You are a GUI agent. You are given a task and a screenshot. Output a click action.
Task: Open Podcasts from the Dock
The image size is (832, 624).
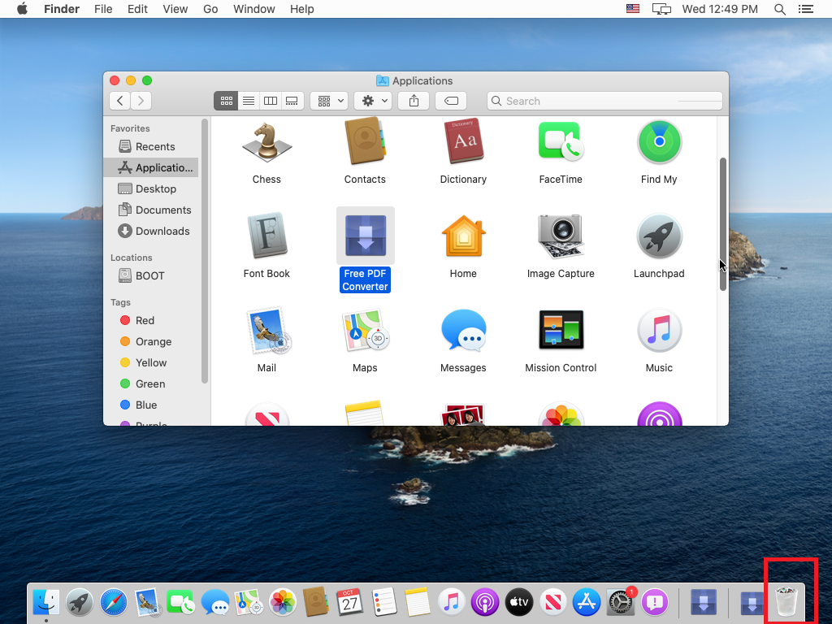[x=485, y=603]
